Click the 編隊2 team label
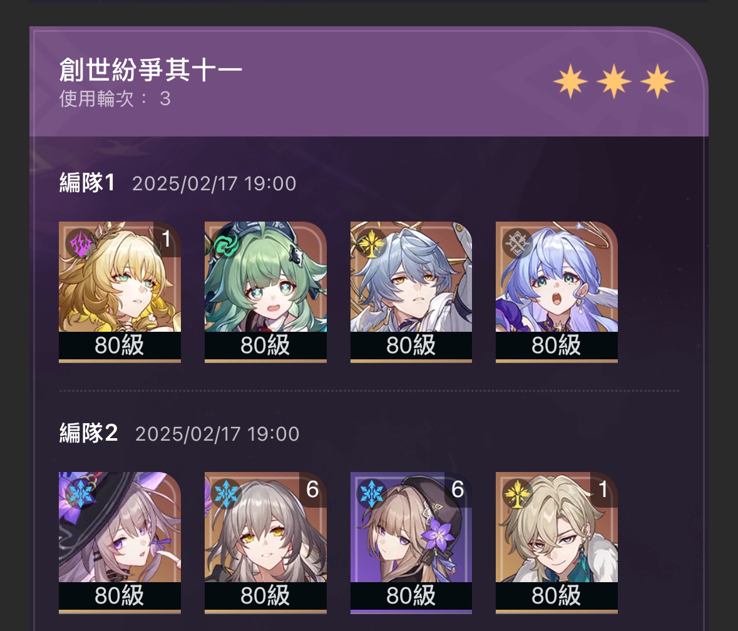Viewport: 738px width, 631px height. [x=88, y=433]
